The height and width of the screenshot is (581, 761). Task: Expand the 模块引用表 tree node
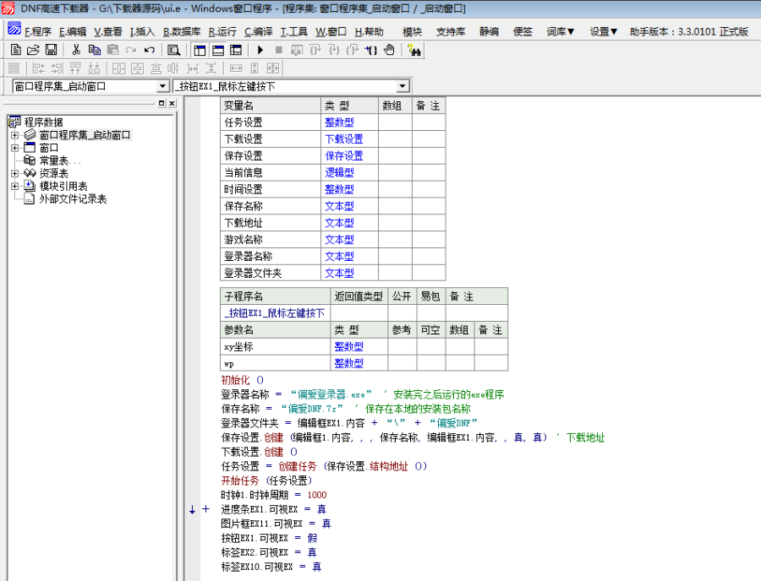tap(14, 186)
